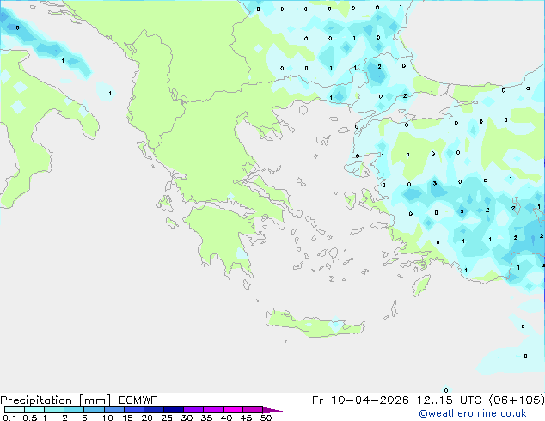The width and height of the screenshot is (545, 421).
Task: Click the over-50 mm arrow at legend end
Action: pos(272,410)
